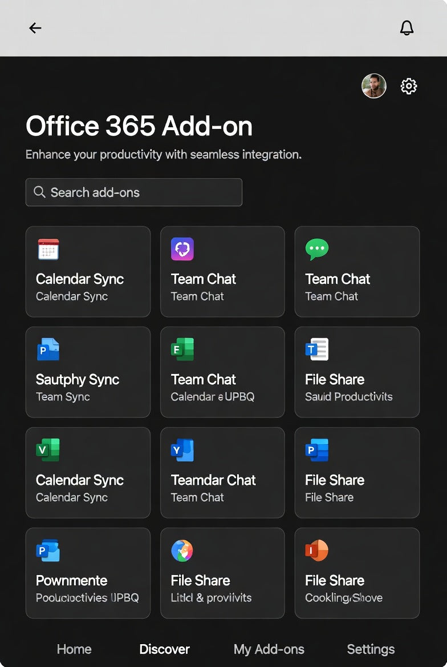Select the 'Pouloctivies UPBQ' subtitle

88,598
